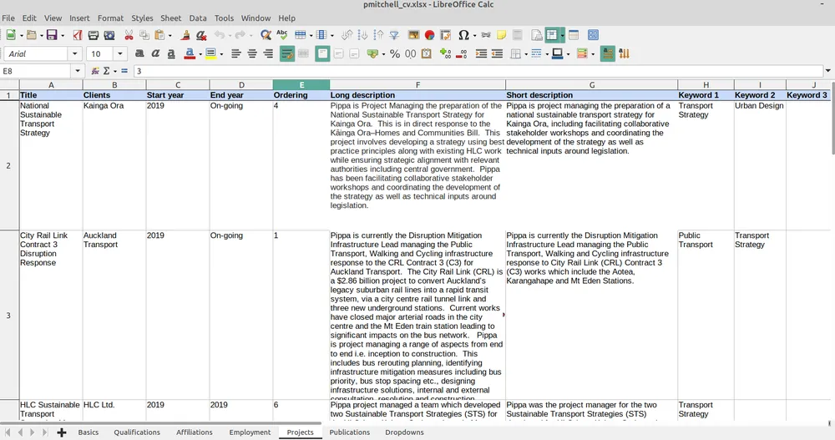
Task: Toggle Italic formatting
Action: point(155,53)
